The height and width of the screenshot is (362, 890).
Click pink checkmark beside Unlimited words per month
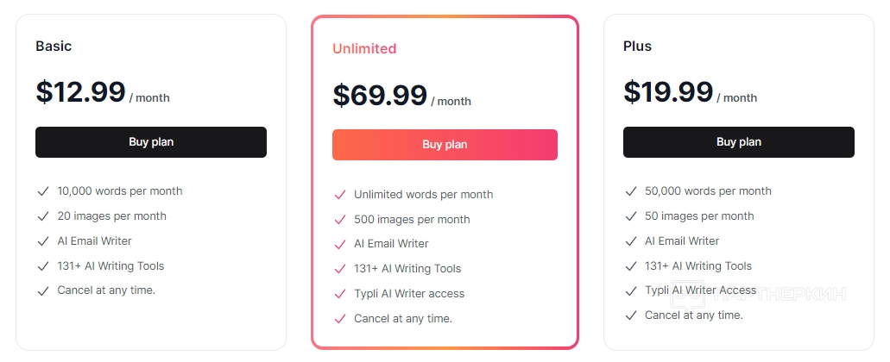[339, 195]
